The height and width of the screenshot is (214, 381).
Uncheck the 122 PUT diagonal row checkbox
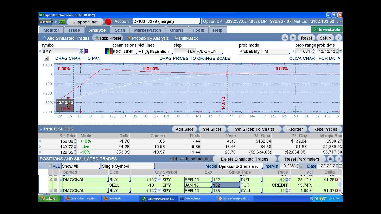pos(51,180)
